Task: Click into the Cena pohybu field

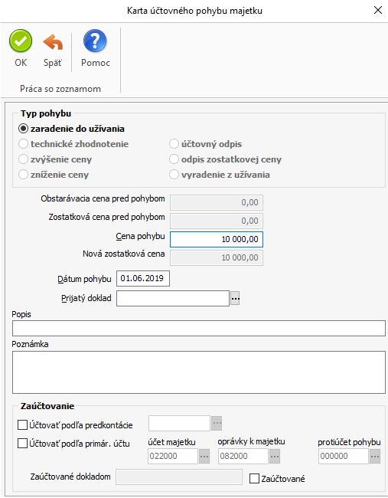Action: tap(217, 239)
